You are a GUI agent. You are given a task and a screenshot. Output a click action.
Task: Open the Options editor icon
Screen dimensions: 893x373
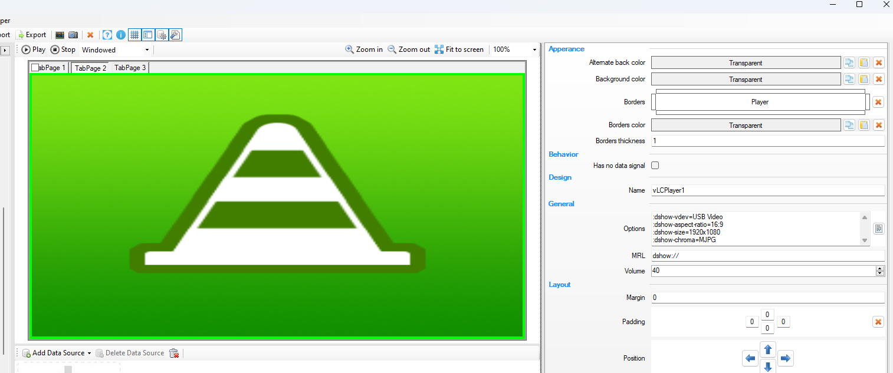879,229
